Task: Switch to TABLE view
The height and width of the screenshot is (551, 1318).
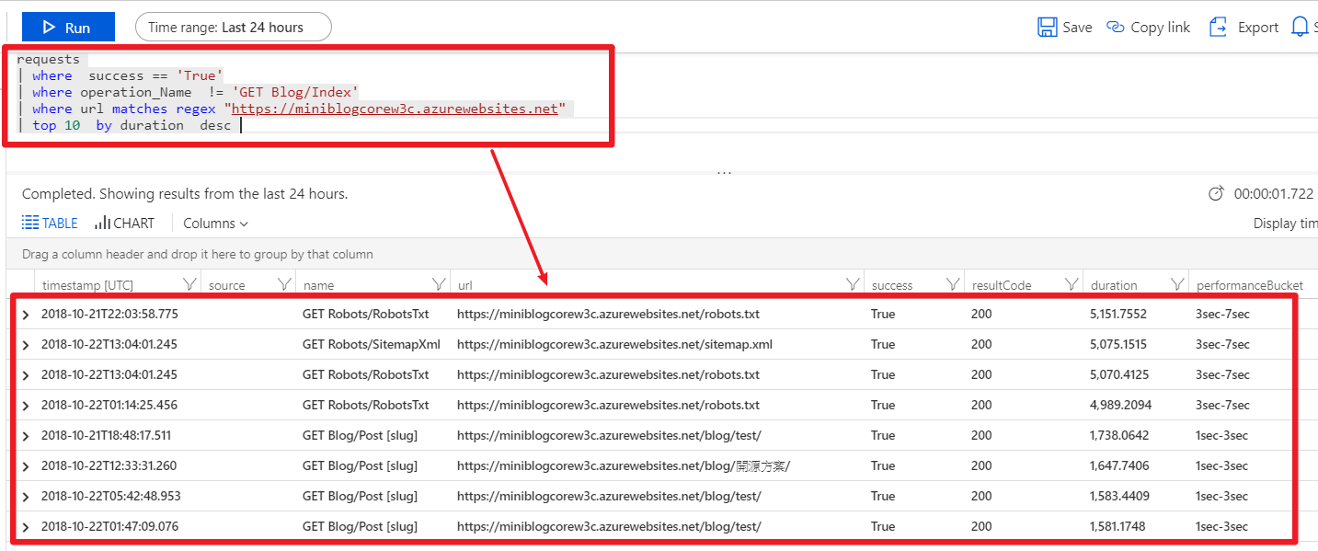Action: [50, 223]
